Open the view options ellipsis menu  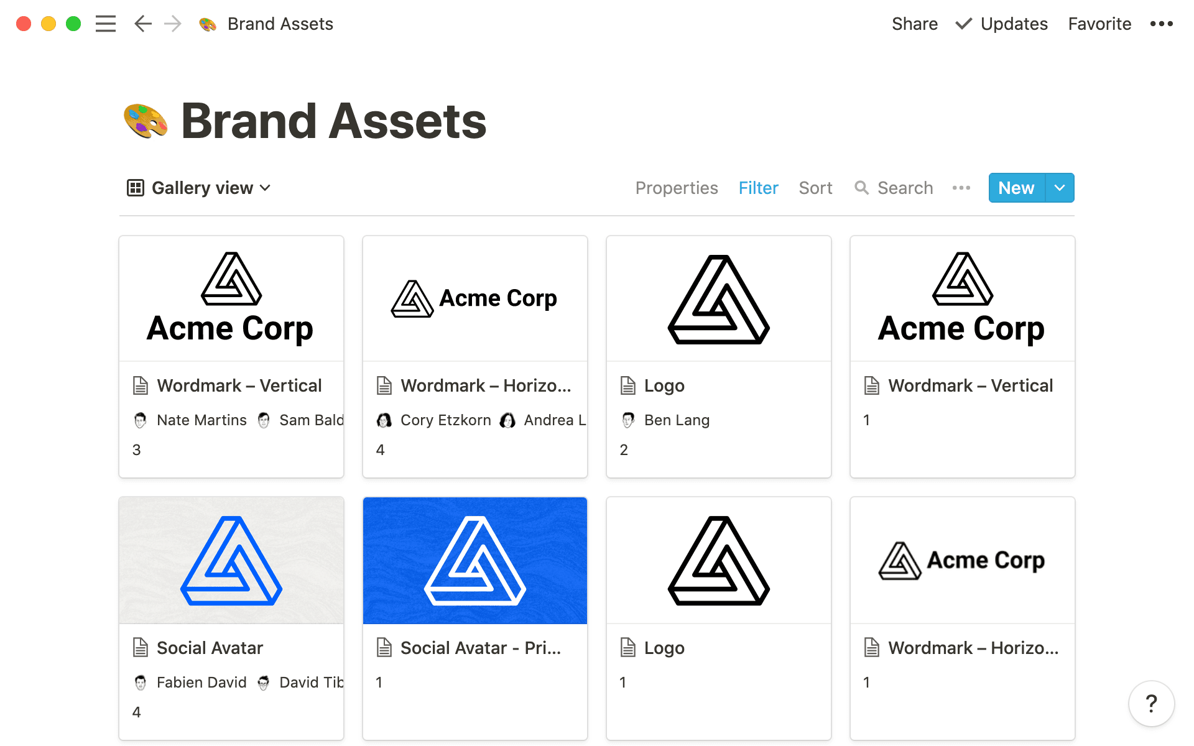[x=961, y=188]
